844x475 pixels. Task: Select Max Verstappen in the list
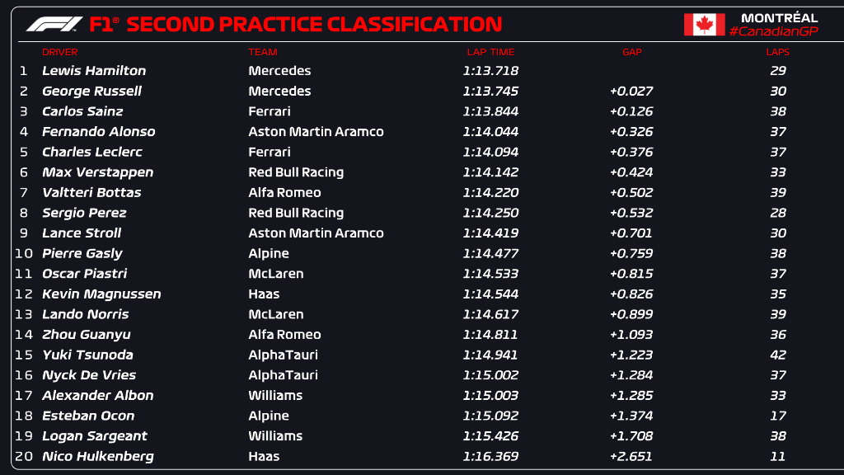click(x=97, y=172)
